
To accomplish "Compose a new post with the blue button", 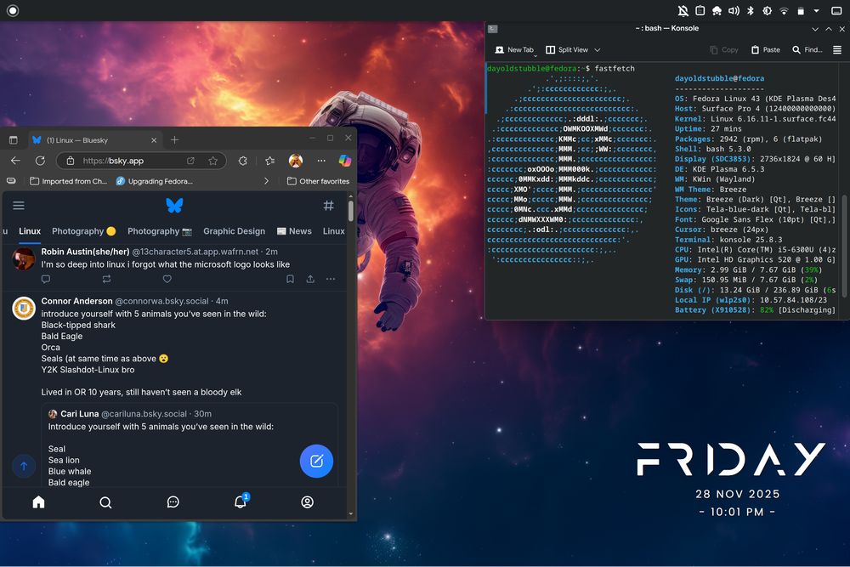I will tap(316, 461).
